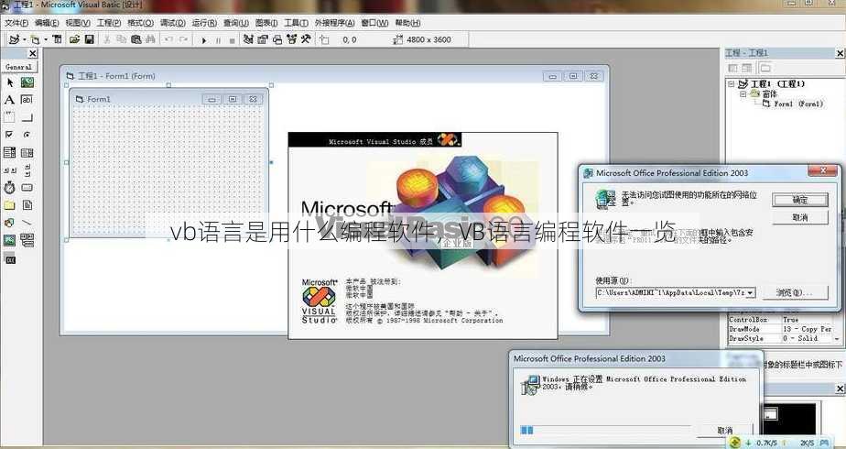Select the ListBox control tool
Screen dimensions: 846x449
pyautogui.click(x=27, y=152)
